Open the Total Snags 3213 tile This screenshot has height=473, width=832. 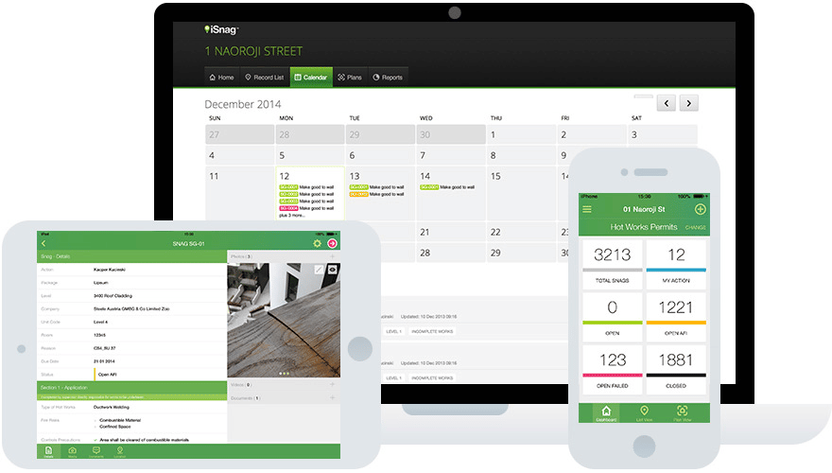click(x=613, y=264)
